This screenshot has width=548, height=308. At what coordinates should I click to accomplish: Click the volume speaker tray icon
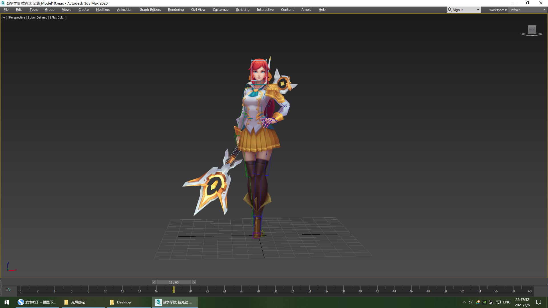point(471,302)
